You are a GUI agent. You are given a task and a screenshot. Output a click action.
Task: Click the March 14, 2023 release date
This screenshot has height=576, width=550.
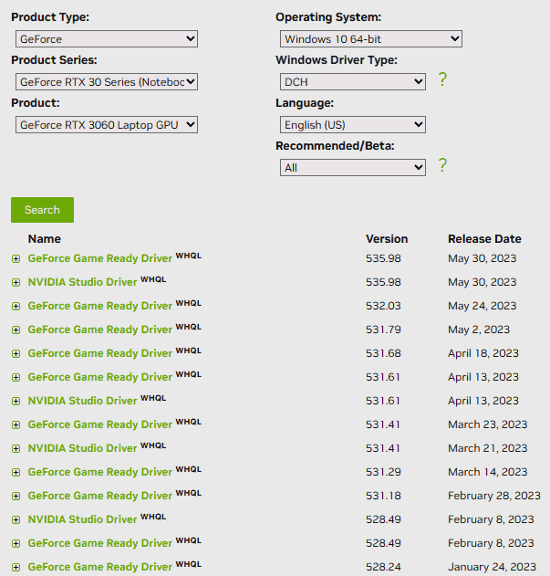pos(488,472)
